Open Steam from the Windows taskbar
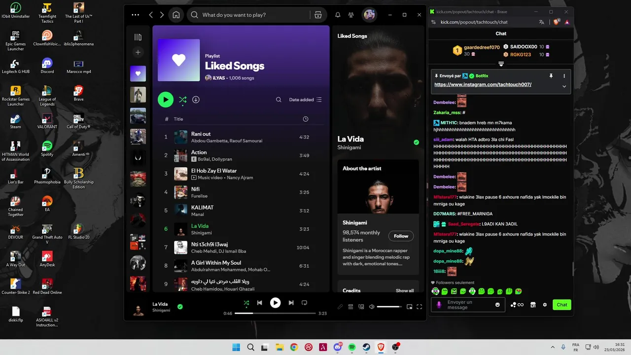Image resolution: width=631 pixels, height=355 pixels. click(367, 347)
